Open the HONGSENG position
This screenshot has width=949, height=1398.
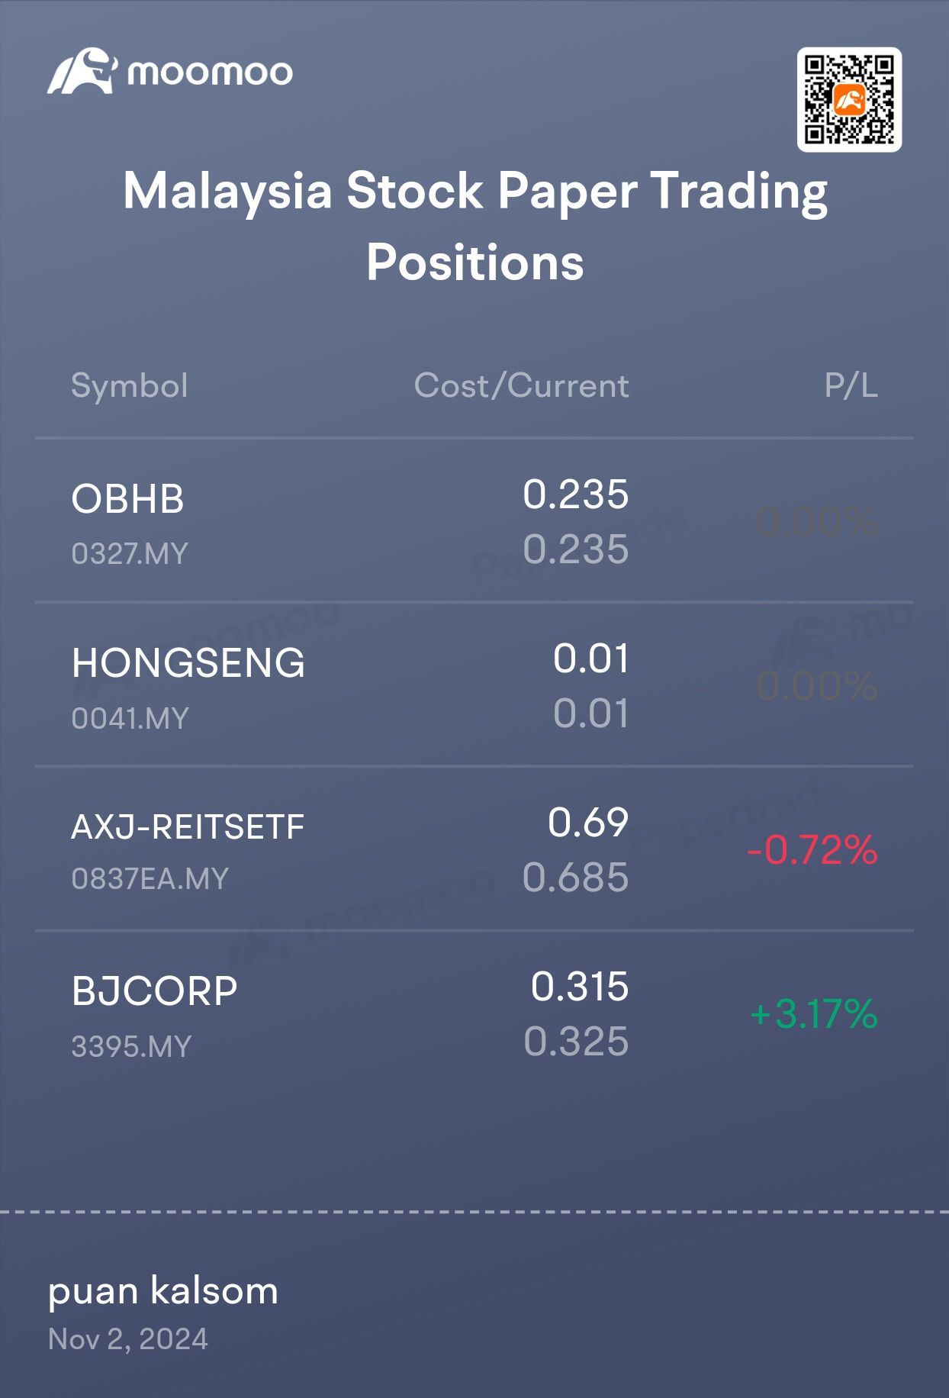coord(474,685)
